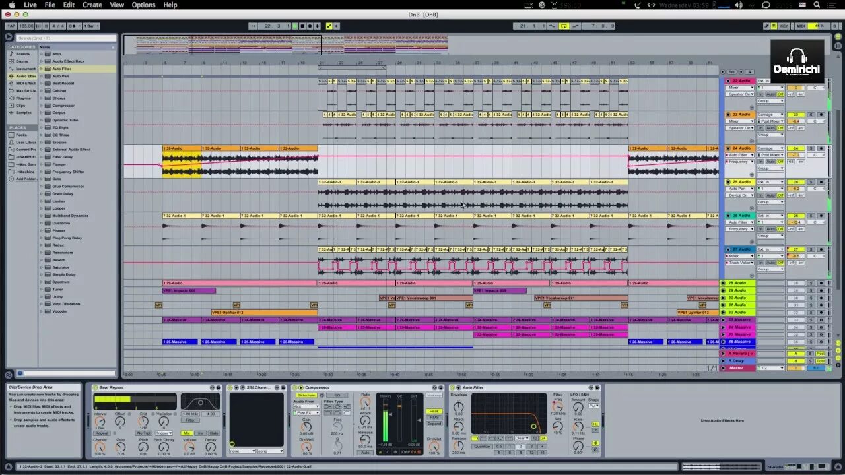Toggle the Draw Mode pencil button
The image size is (845, 475).
point(766,26)
